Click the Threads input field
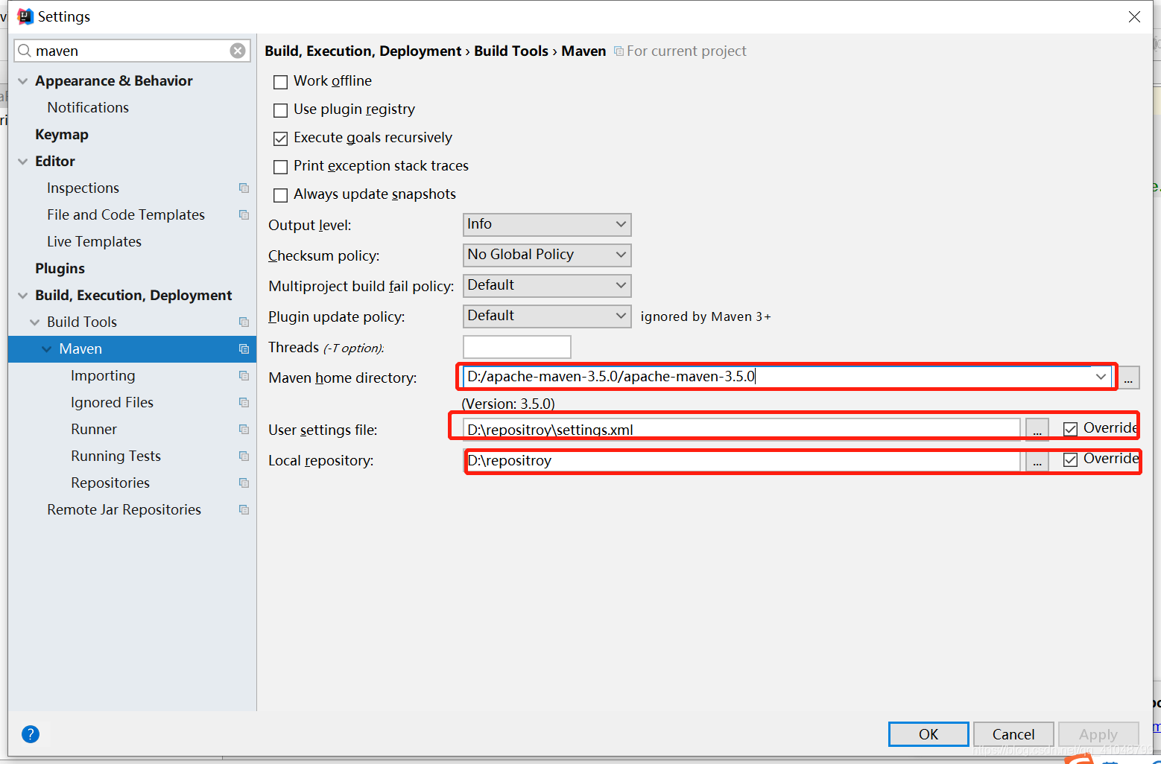Viewport: 1161px width, 764px height. (x=516, y=346)
